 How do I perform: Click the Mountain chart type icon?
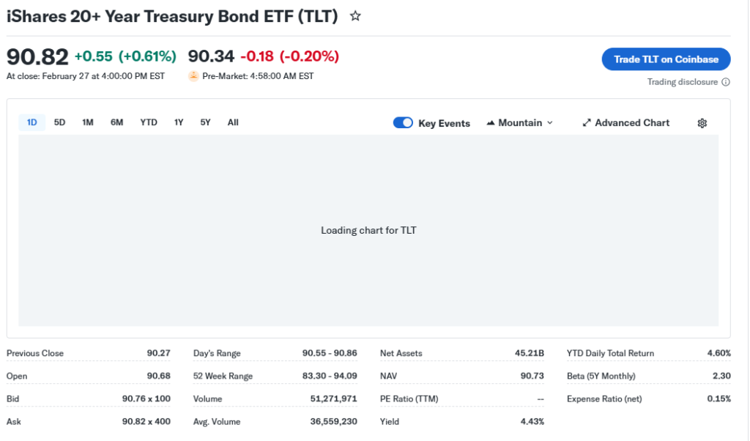(x=491, y=123)
